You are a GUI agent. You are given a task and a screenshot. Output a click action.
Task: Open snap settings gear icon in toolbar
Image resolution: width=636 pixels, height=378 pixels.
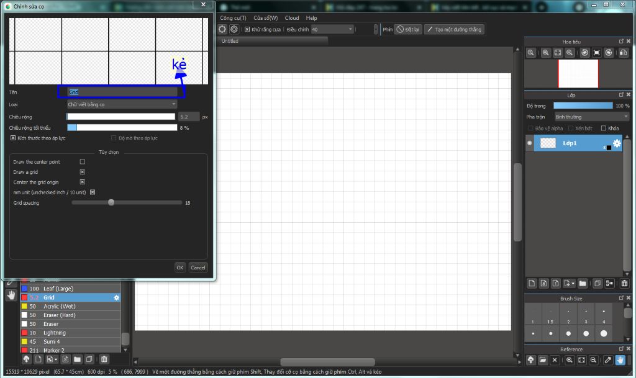point(234,29)
